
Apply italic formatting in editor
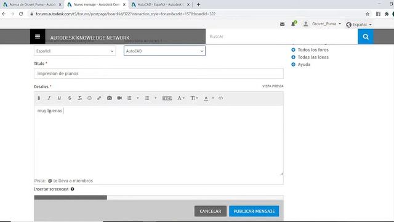tap(49, 98)
